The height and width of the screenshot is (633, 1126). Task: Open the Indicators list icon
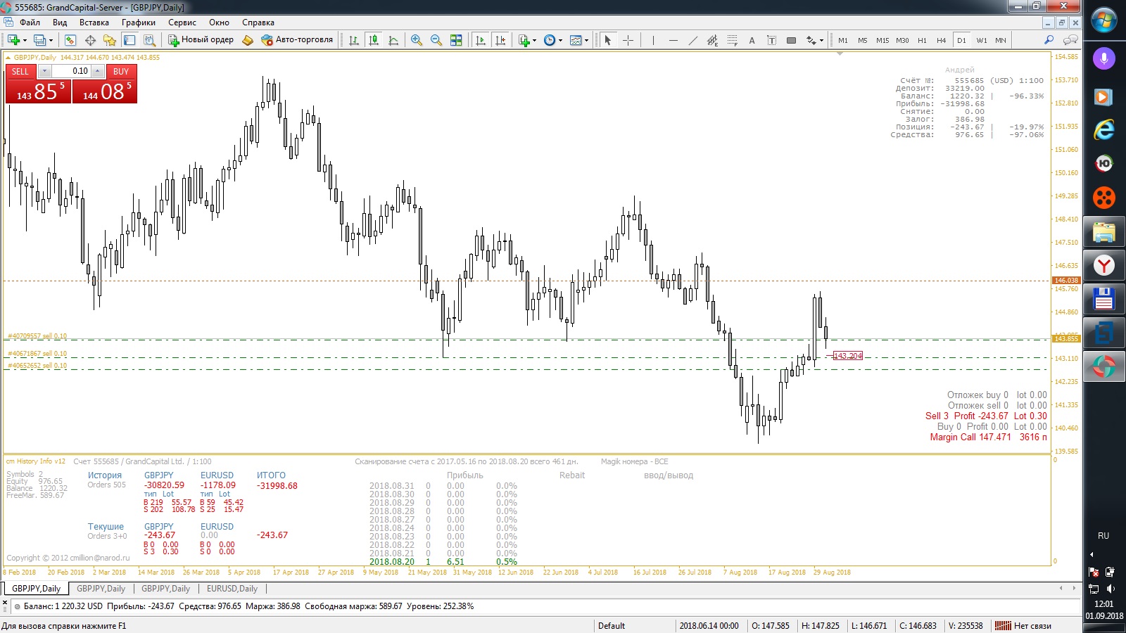524,40
